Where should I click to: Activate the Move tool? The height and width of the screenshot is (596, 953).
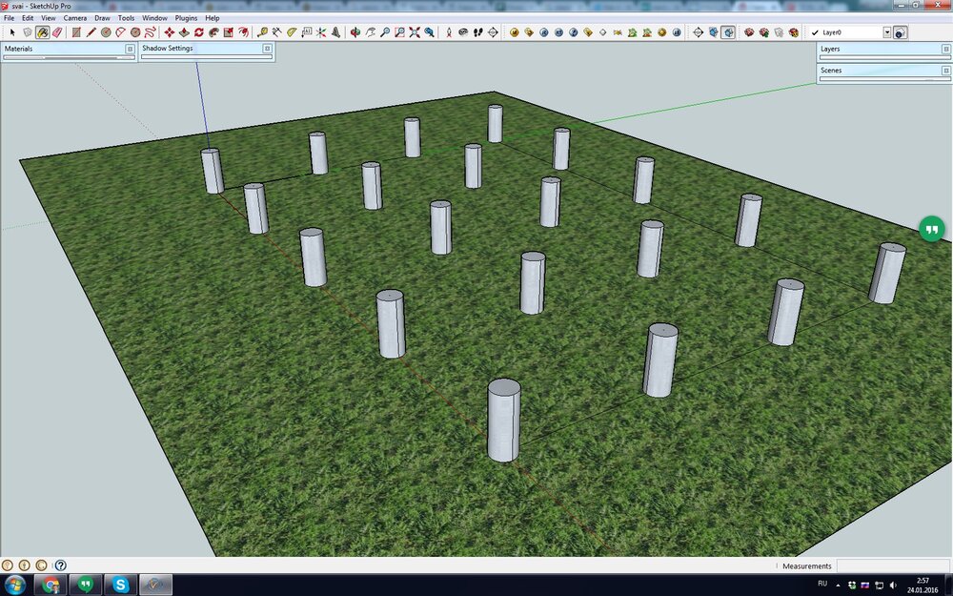coord(169,32)
